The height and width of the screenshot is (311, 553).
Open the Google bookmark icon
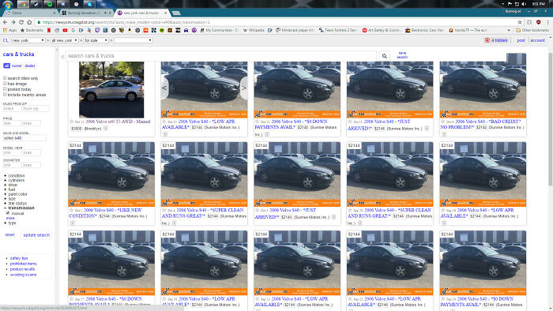[73, 30]
